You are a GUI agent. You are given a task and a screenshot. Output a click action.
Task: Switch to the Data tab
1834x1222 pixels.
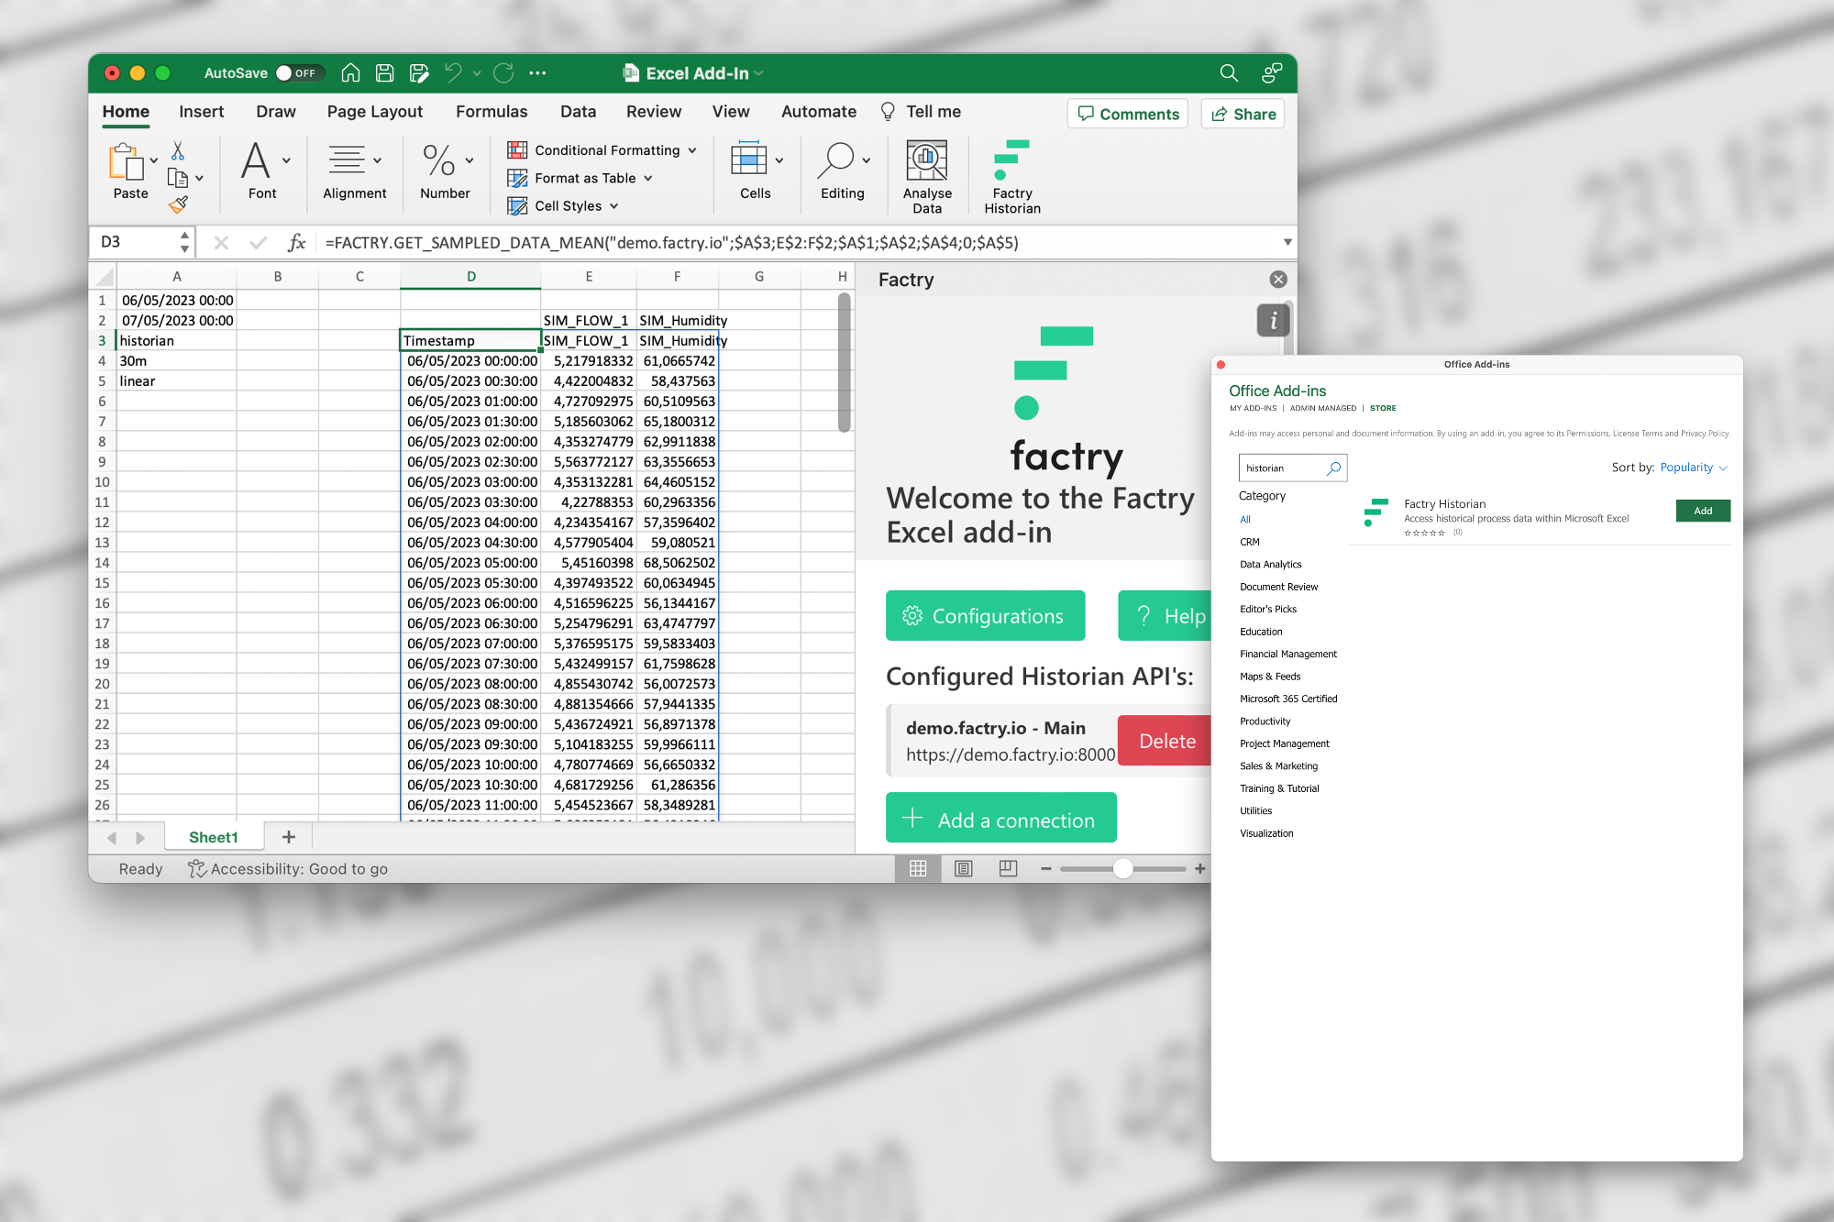pos(578,112)
